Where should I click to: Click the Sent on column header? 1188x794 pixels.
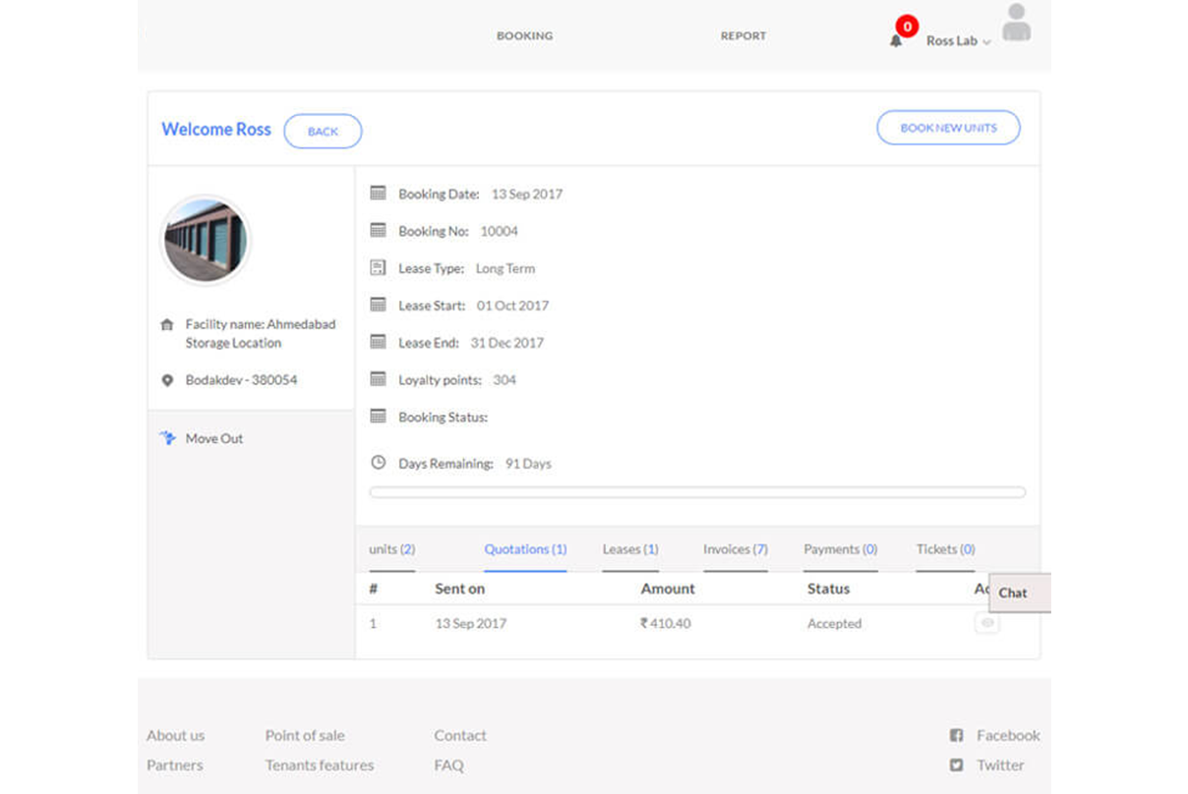click(x=460, y=589)
